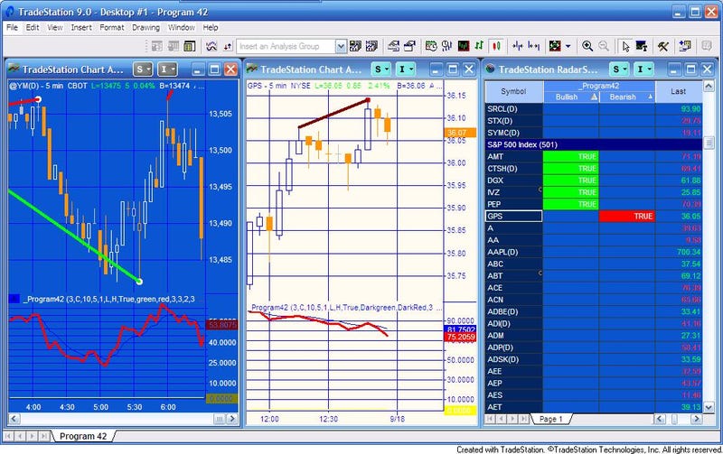Click the greyed last icon at toolbar right end
The image size is (723, 454).
(707, 46)
